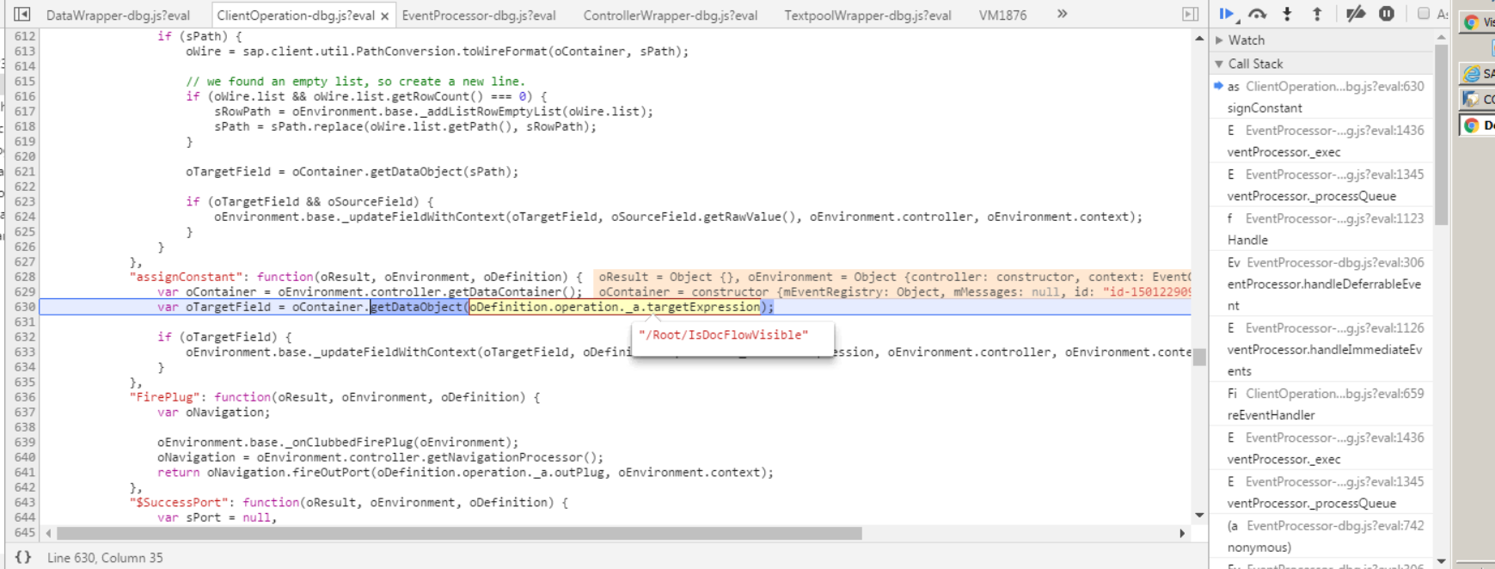Add breakpoint at line number 641
Image resolution: width=1495 pixels, height=569 pixels.
point(25,473)
